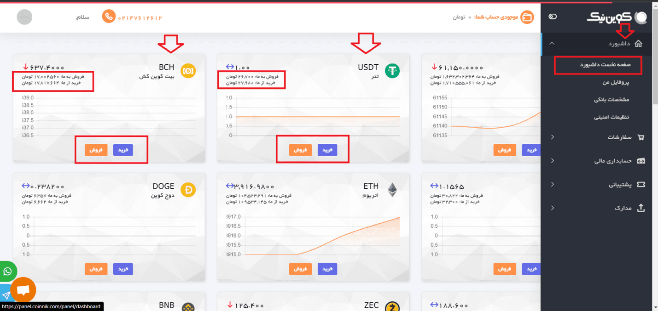Click the ETH ticker title
Image resolution: width=658 pixels, height=311 pixels.
(371, 186)
